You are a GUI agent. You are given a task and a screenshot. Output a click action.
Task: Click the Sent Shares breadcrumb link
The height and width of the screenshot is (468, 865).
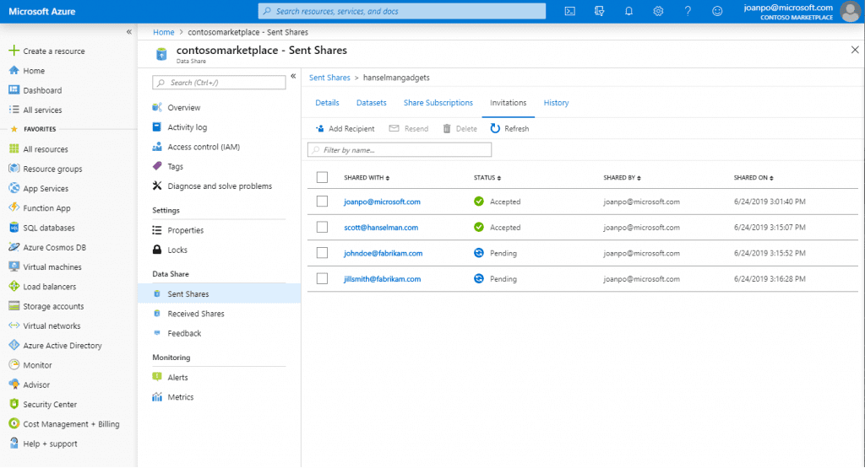click(x=329, y=78)
